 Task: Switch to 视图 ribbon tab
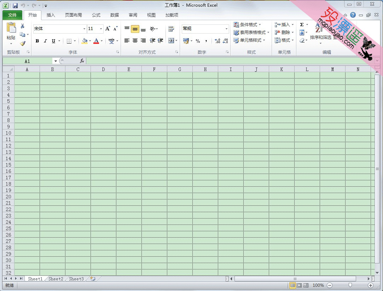pos(151,15)
